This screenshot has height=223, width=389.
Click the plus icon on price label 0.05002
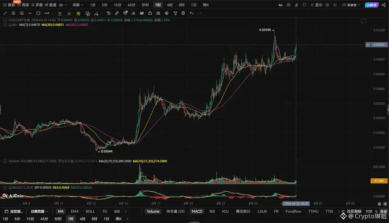point(368,45)
